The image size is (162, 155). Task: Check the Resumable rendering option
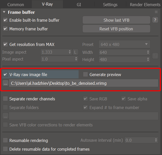(5, 140)
